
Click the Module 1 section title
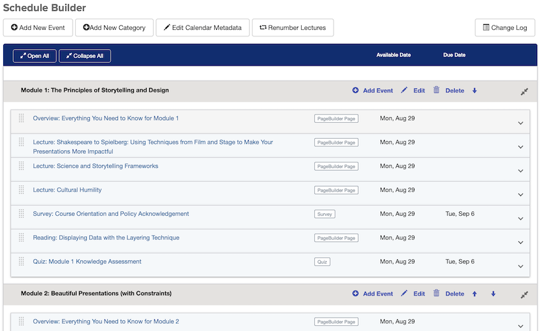95,90
